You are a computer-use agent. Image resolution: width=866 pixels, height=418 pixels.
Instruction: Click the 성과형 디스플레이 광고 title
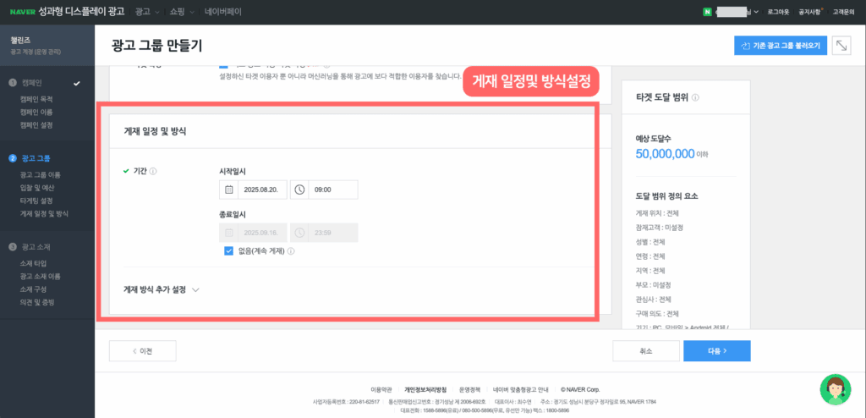tap(82, 12)
